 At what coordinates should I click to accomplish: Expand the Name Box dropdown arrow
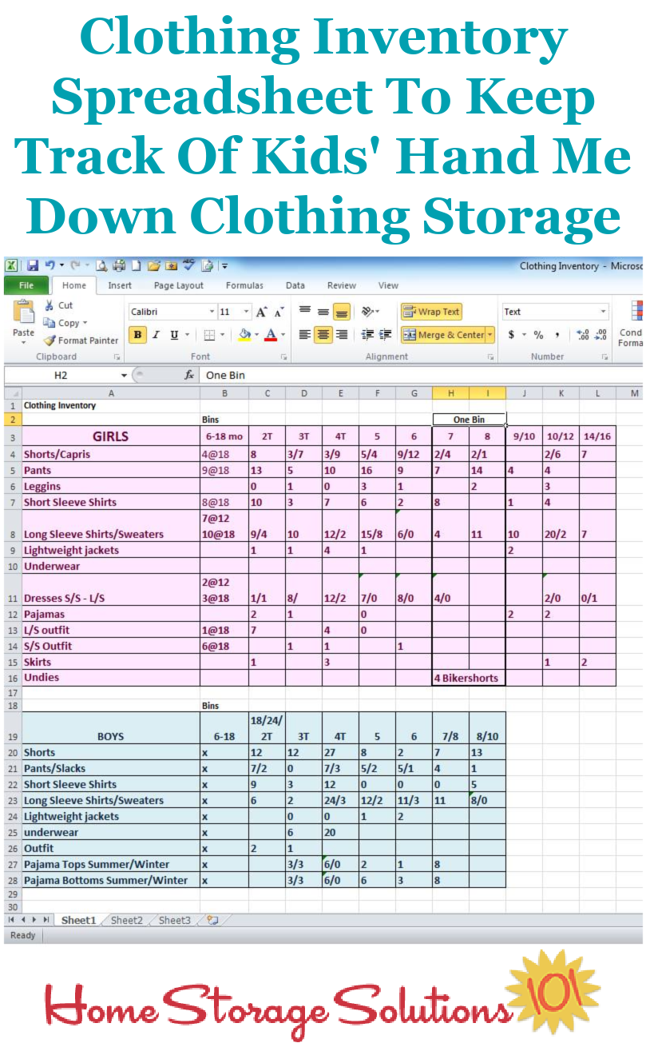pos(124,375)
